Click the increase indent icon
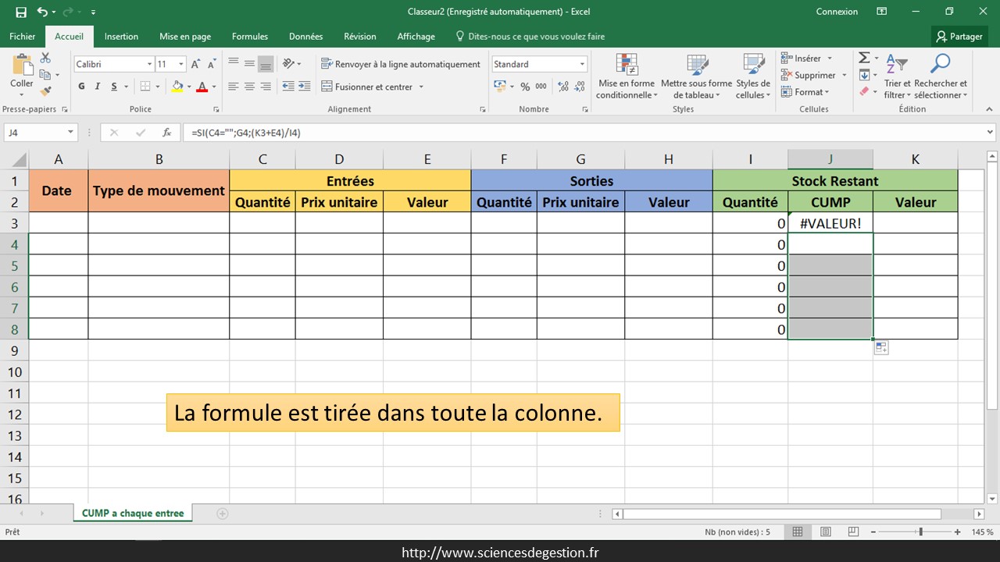1000x562 pixels. tap(305, 87)
